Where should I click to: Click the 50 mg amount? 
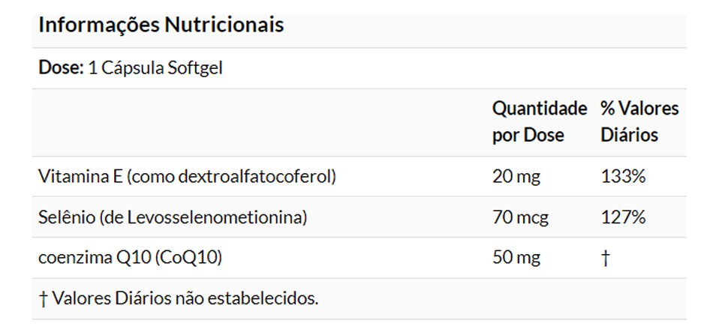516,259
